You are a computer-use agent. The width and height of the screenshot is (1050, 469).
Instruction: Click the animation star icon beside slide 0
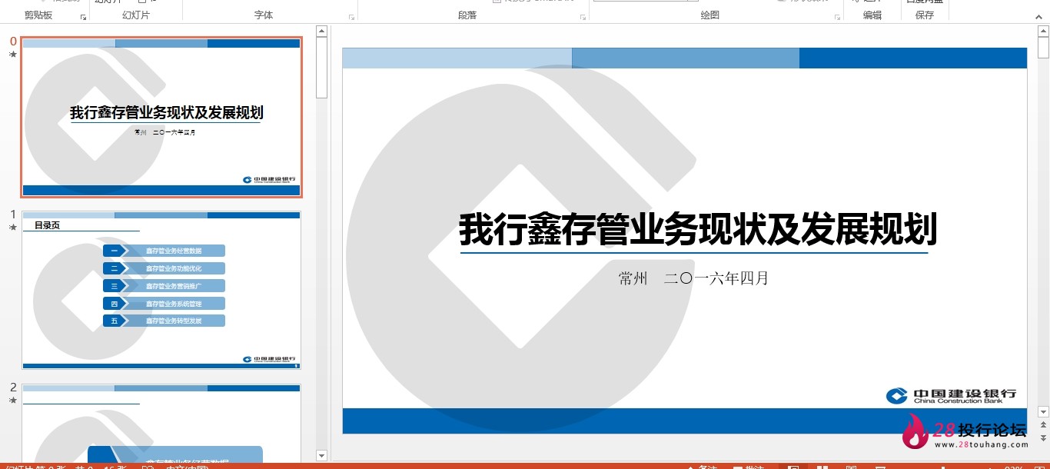coord(13,55)
